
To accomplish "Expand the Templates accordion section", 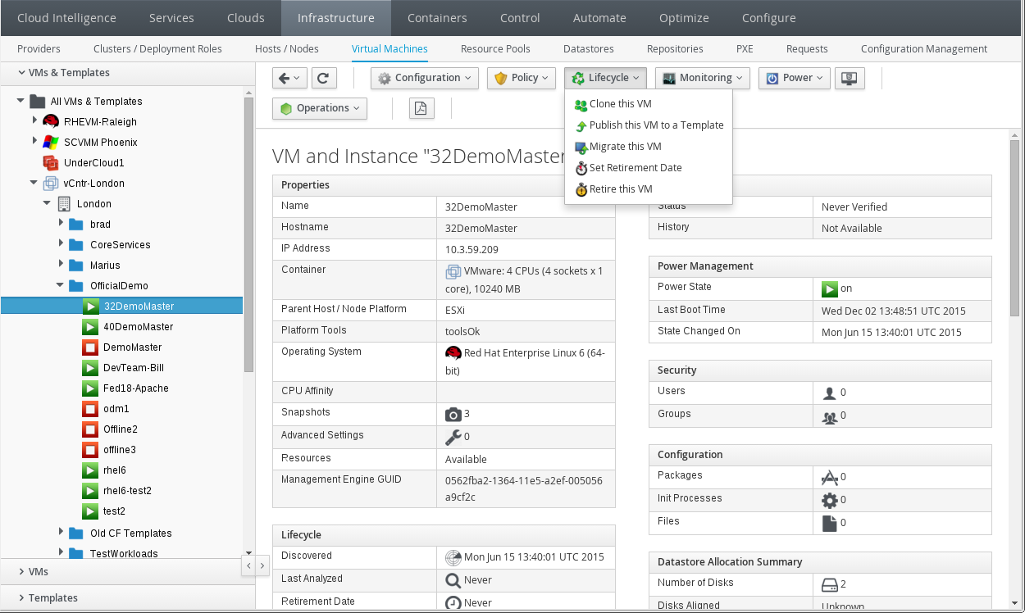I will coord(53,597).
